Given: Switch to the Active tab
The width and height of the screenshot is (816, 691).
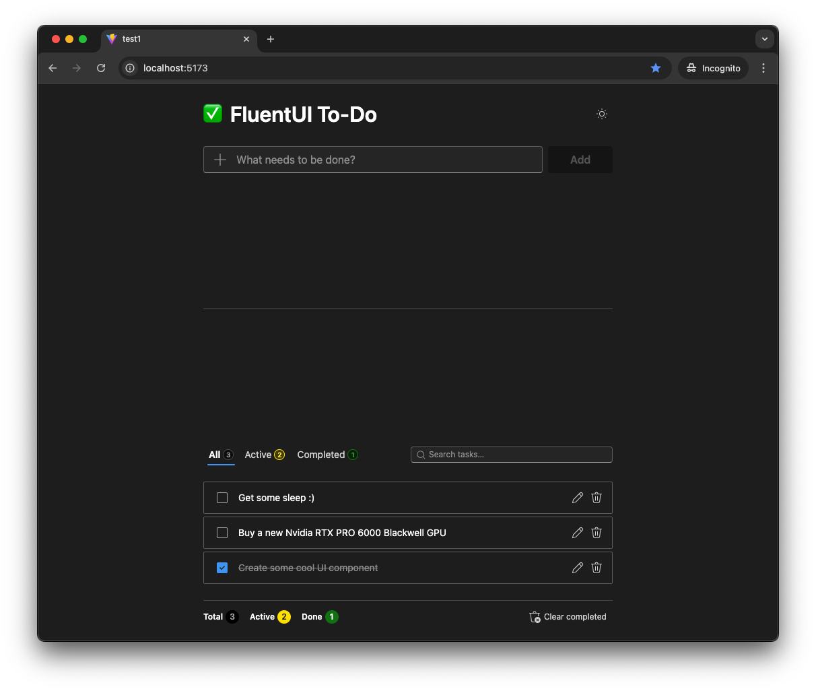Looking at the screenshot, I should coord(265,455).
